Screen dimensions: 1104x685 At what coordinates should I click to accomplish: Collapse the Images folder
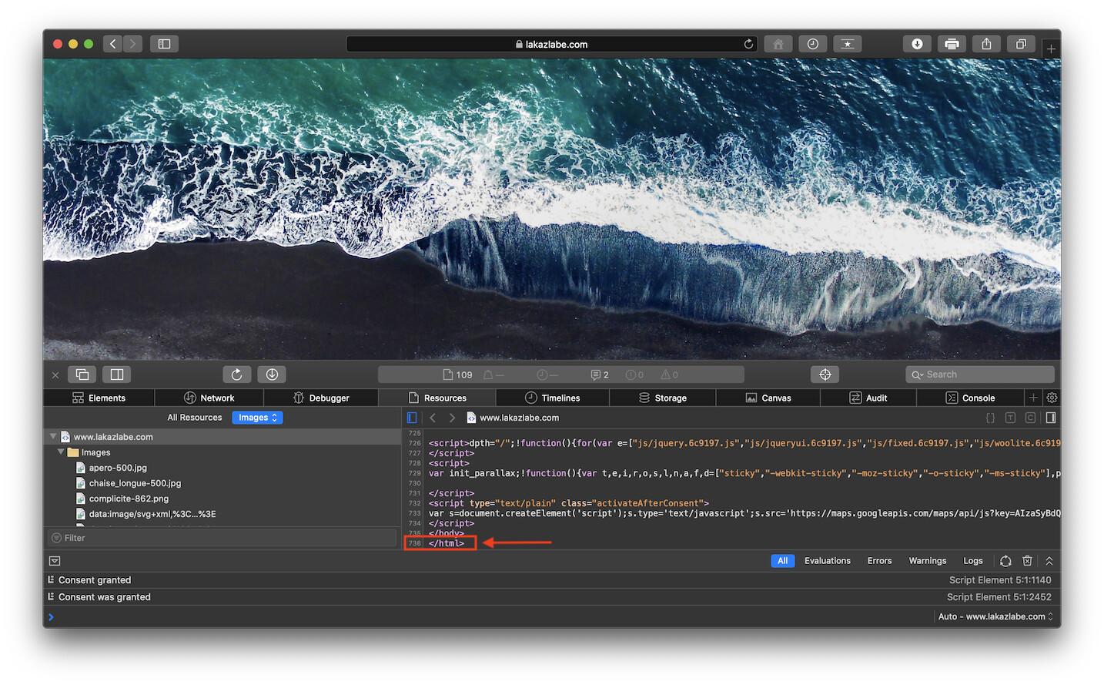(61, 452)
